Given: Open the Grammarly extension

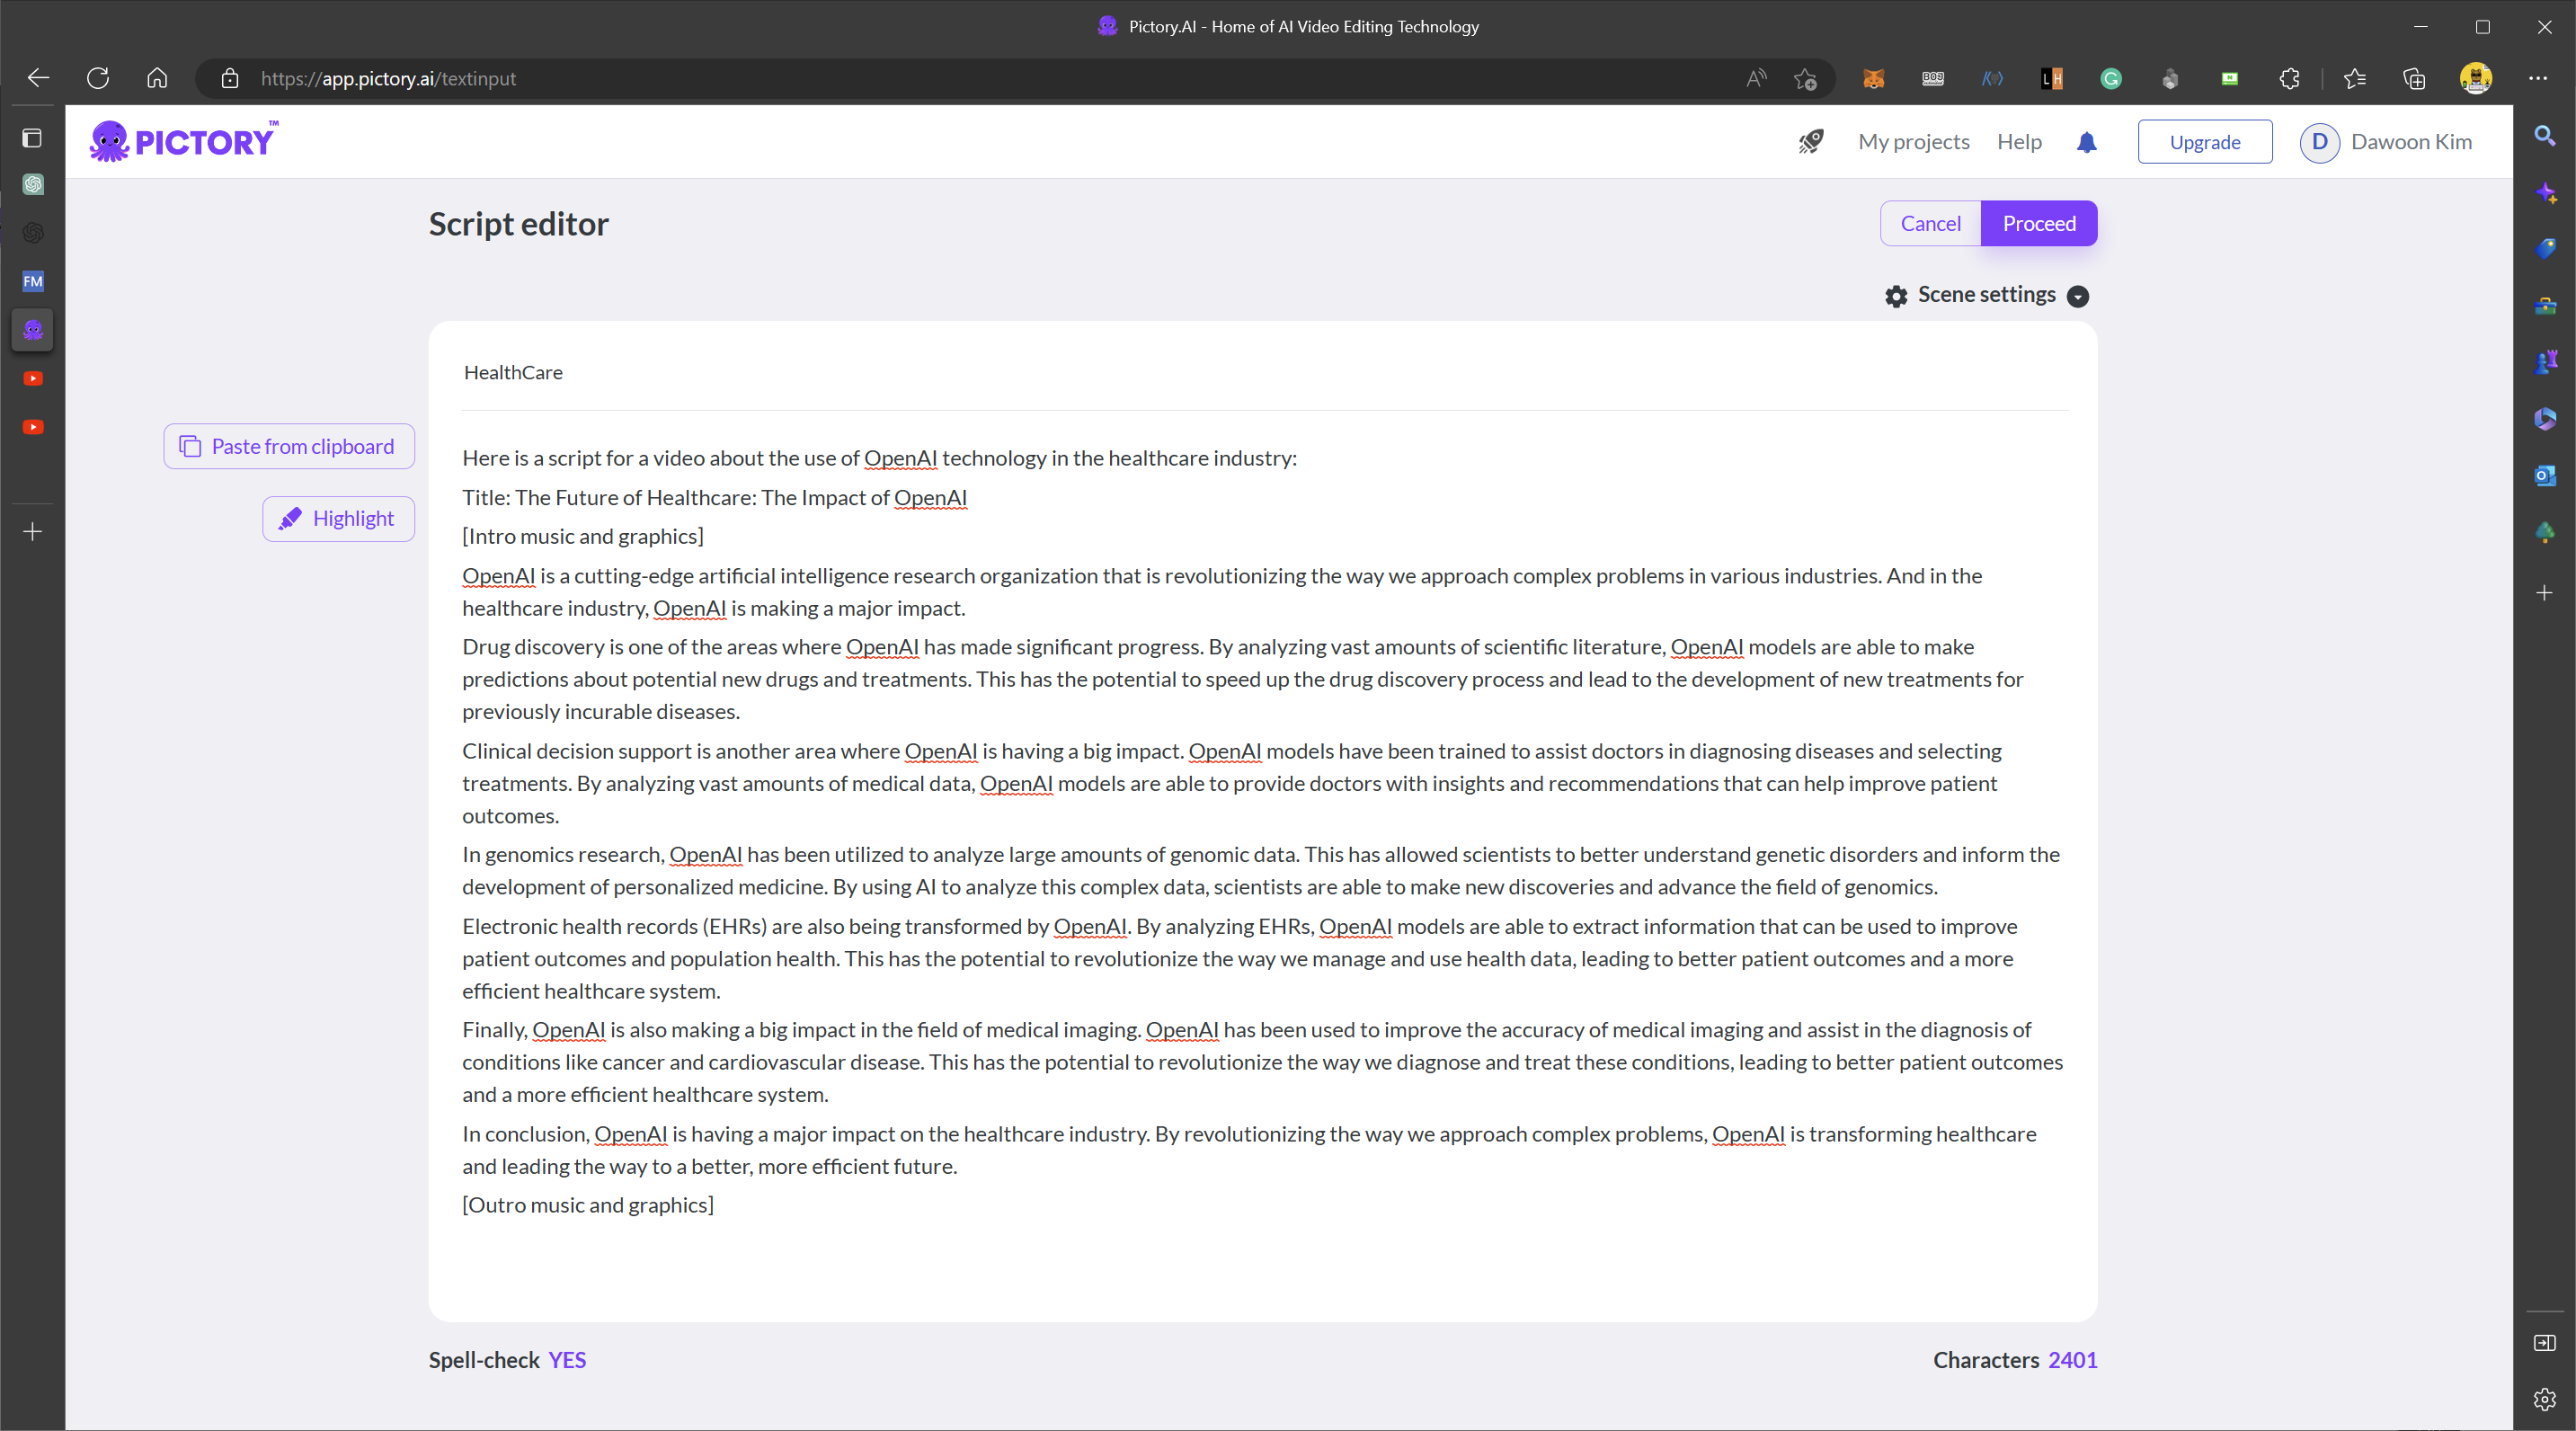Looking at the screenshot, I should [x=2110, y=78].
